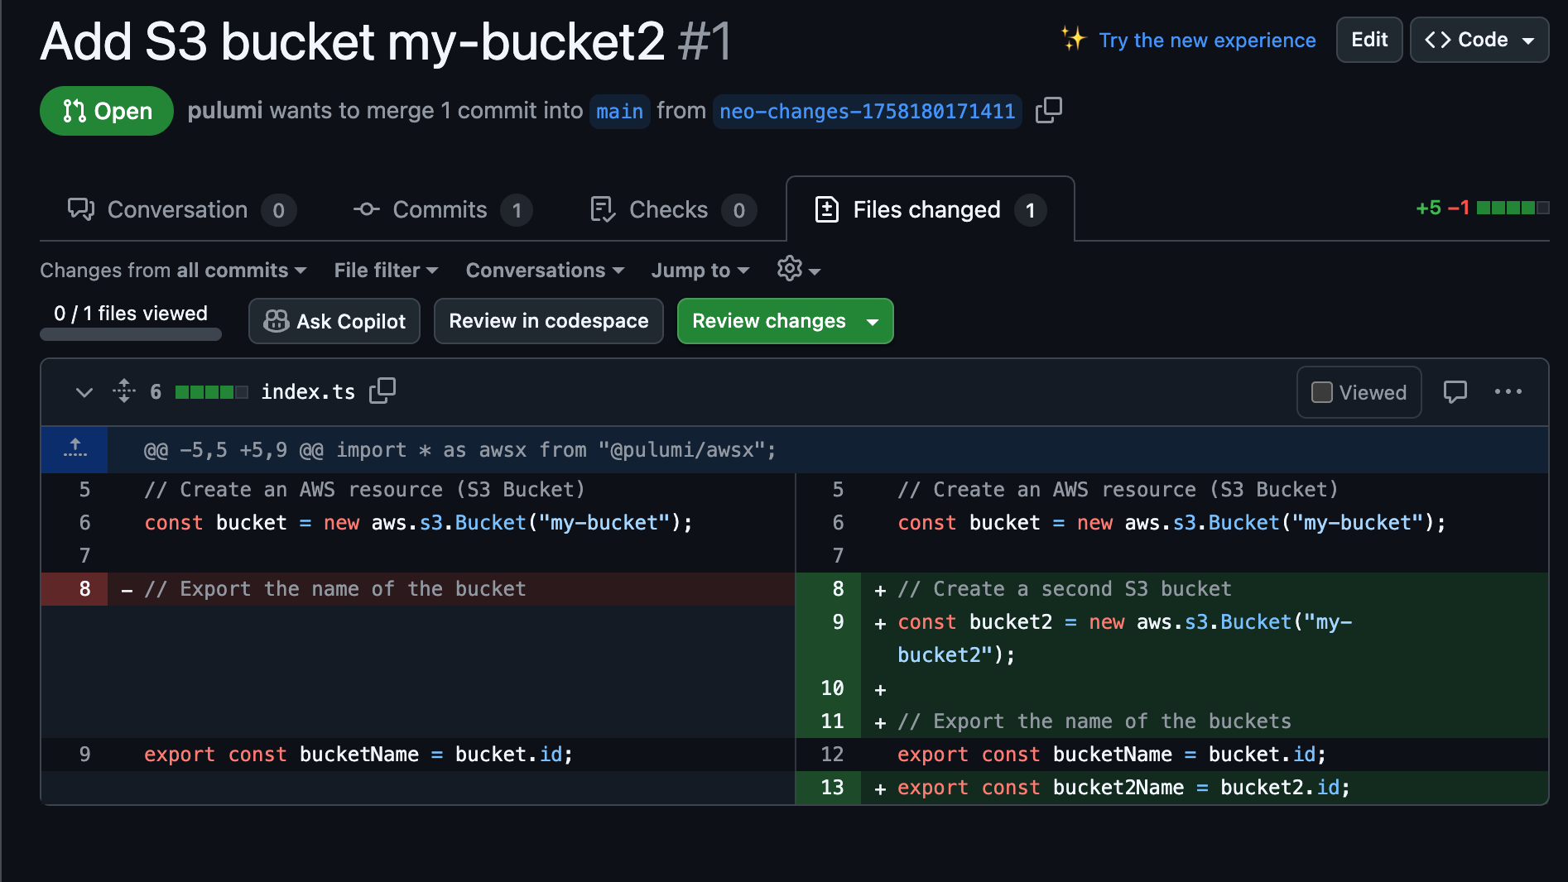
Task: Select the Files changed tab
Action: pyautogui.click(x=931, y=210)
